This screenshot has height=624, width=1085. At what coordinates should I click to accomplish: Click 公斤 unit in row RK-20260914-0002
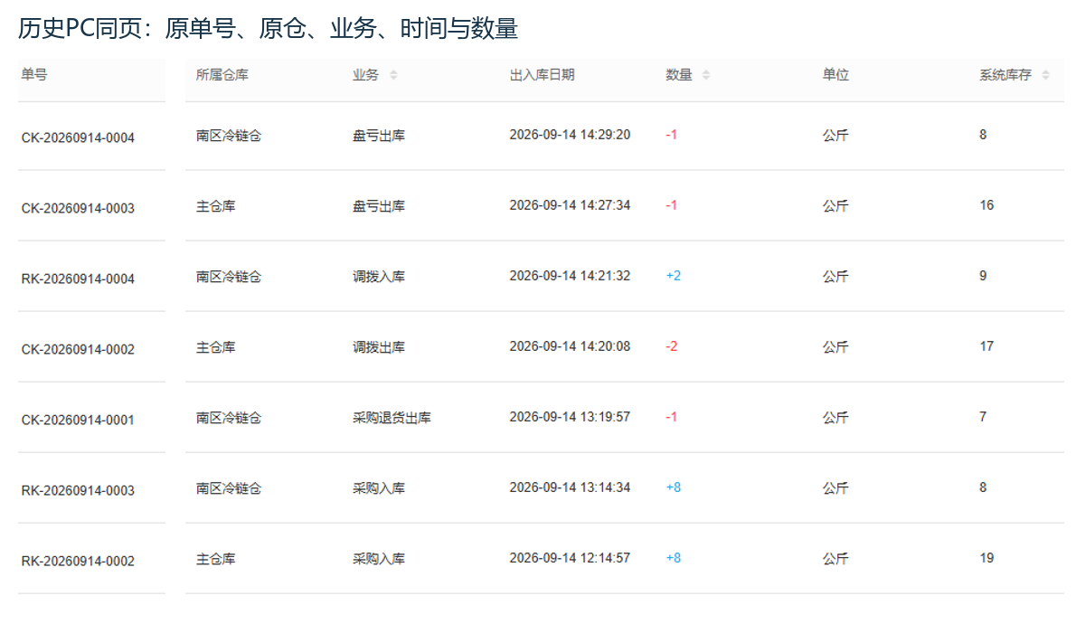pyautogui.click(x=835, y=559)
